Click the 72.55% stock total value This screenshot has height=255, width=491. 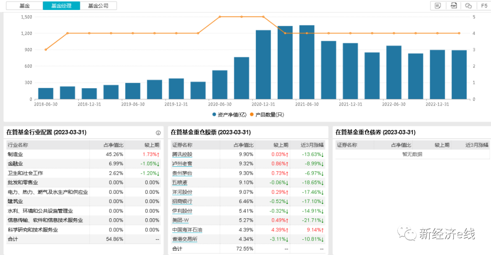[245, 249]
